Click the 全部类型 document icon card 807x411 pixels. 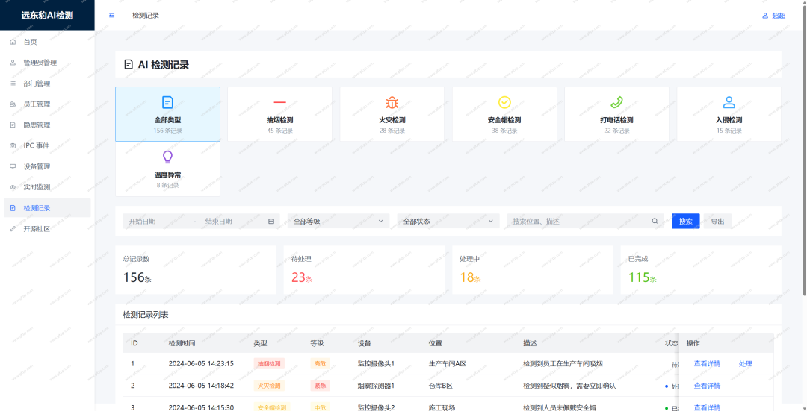168,102
